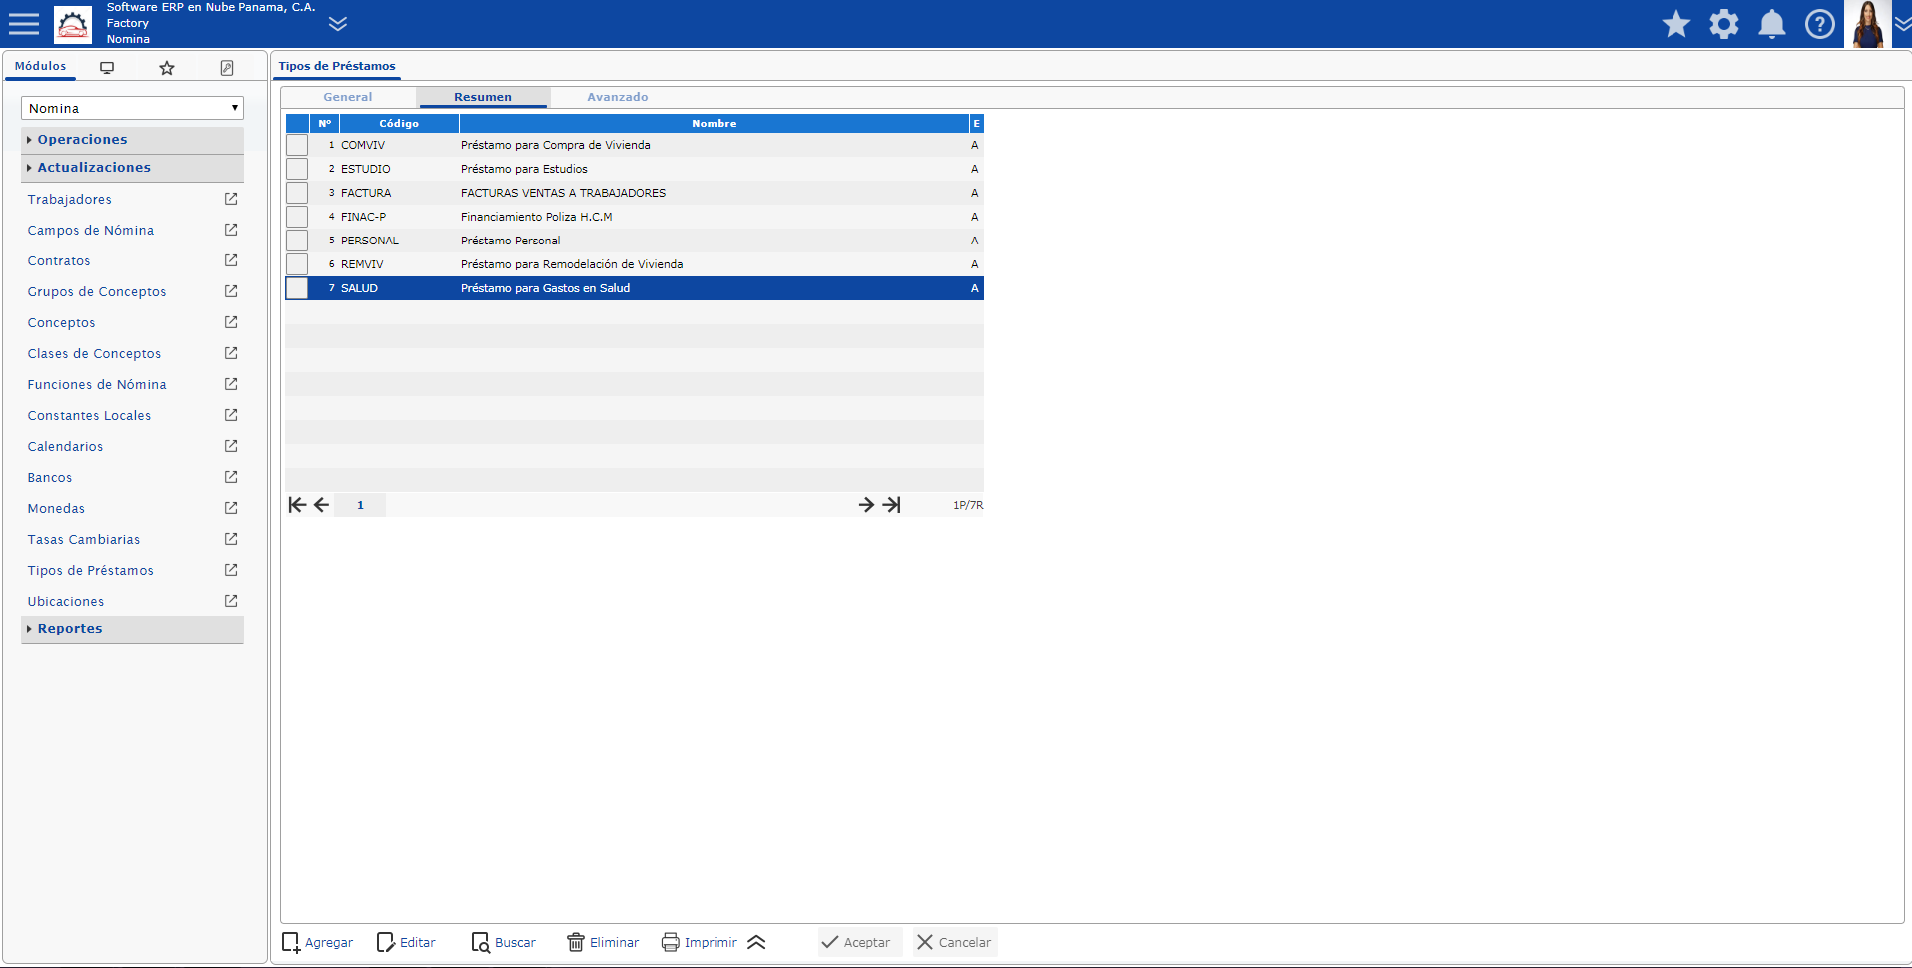Screen dimensions: 1912x968
Task: Open settings gear in top bar
Action: (1724, 24)
